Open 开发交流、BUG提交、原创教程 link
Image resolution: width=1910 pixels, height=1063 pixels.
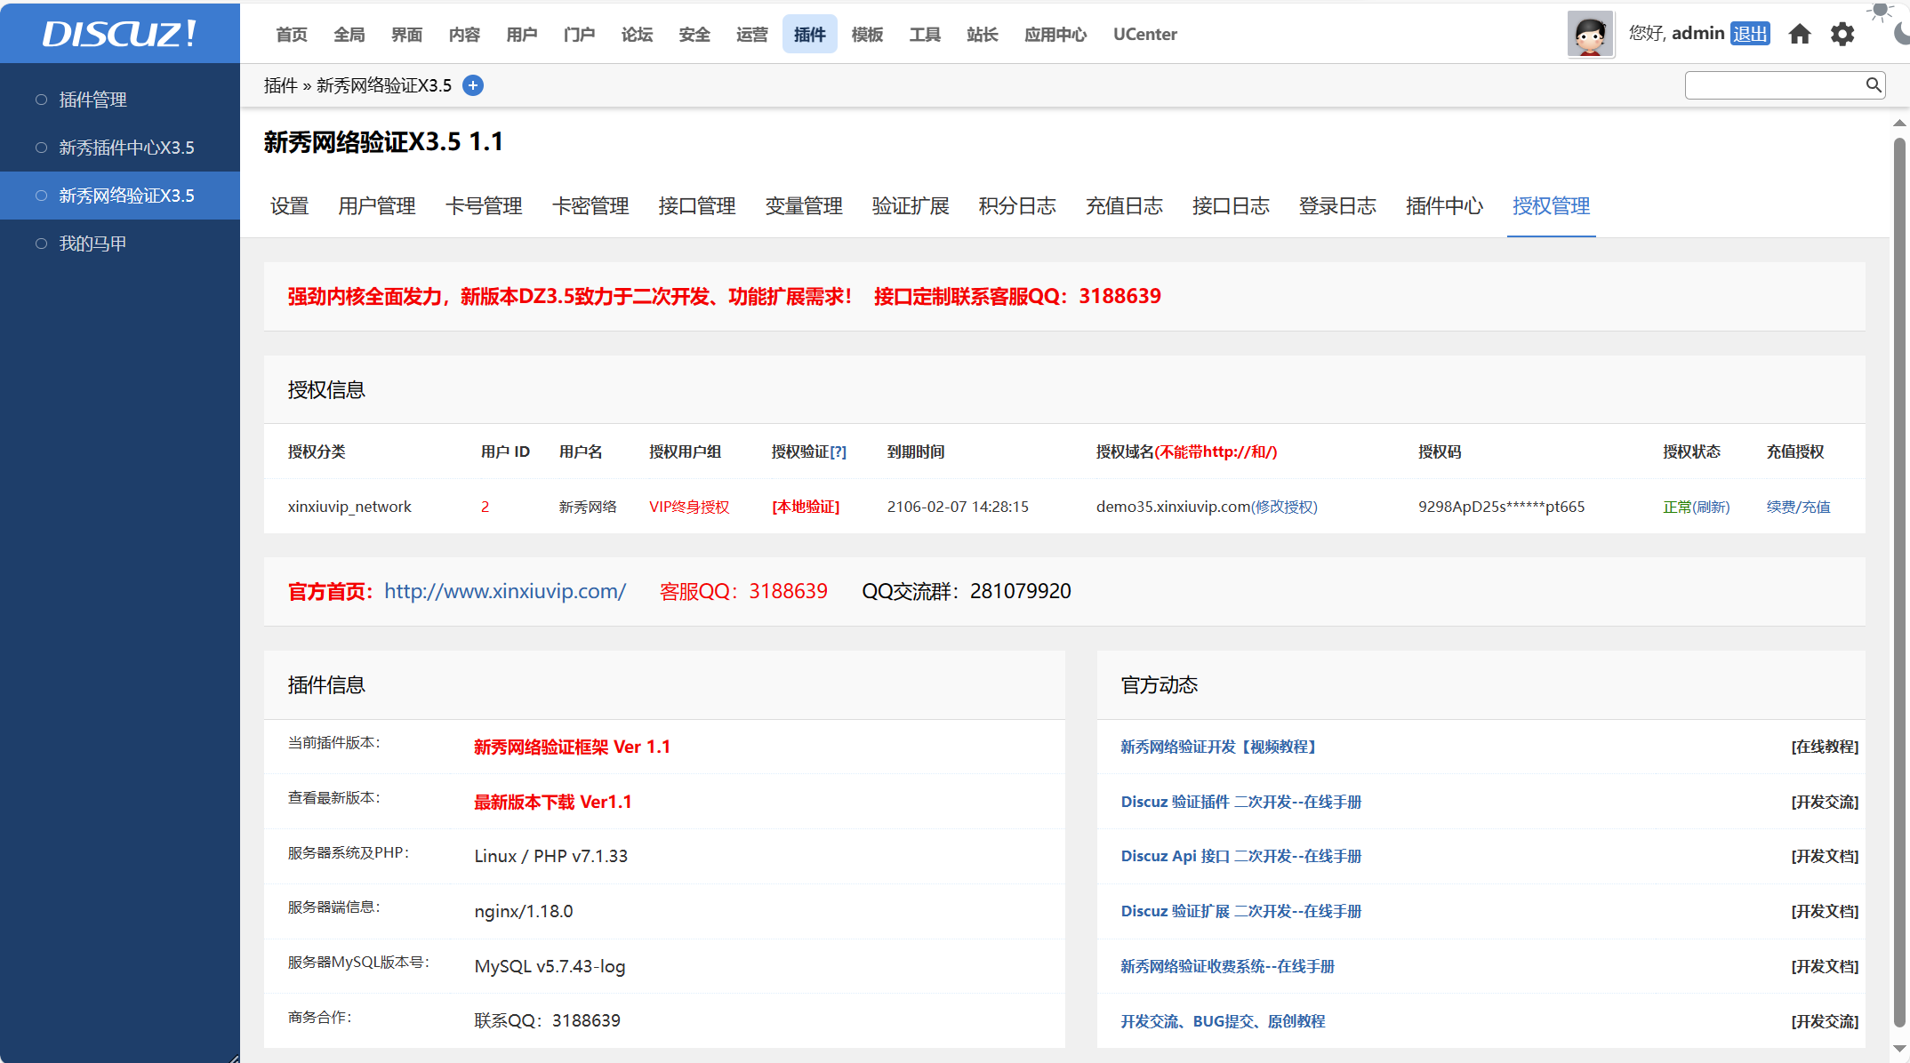1223,1021
